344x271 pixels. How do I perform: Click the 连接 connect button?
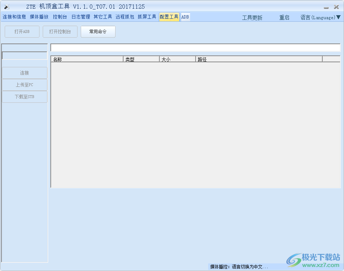point(25,73)
